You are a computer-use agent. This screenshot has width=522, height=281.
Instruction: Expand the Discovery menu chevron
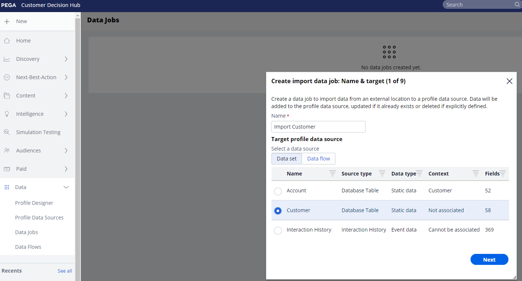pyautogui.click(x=66, y=59)
